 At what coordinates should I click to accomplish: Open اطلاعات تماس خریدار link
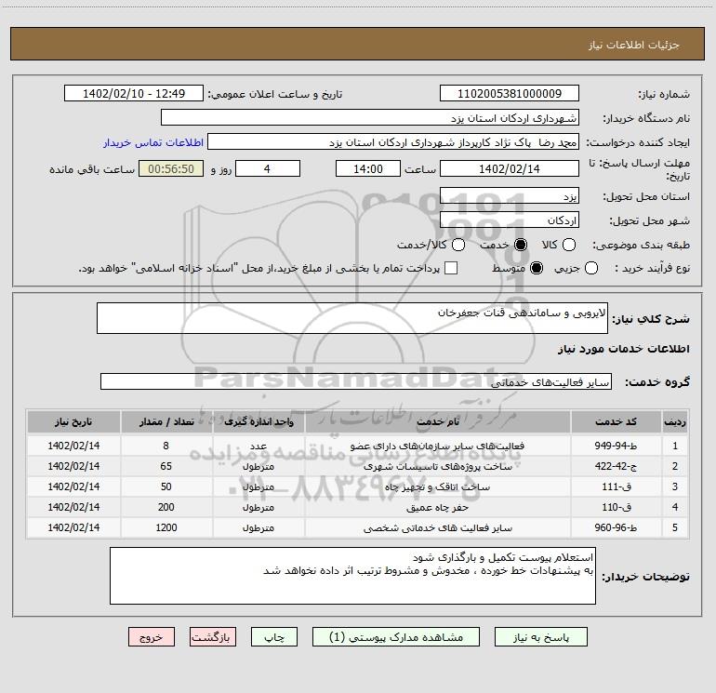(x=153, y=142)
